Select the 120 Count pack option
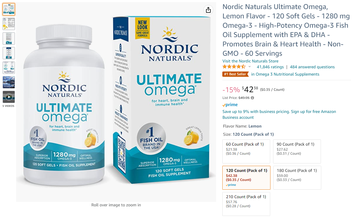 pos(246,178)
